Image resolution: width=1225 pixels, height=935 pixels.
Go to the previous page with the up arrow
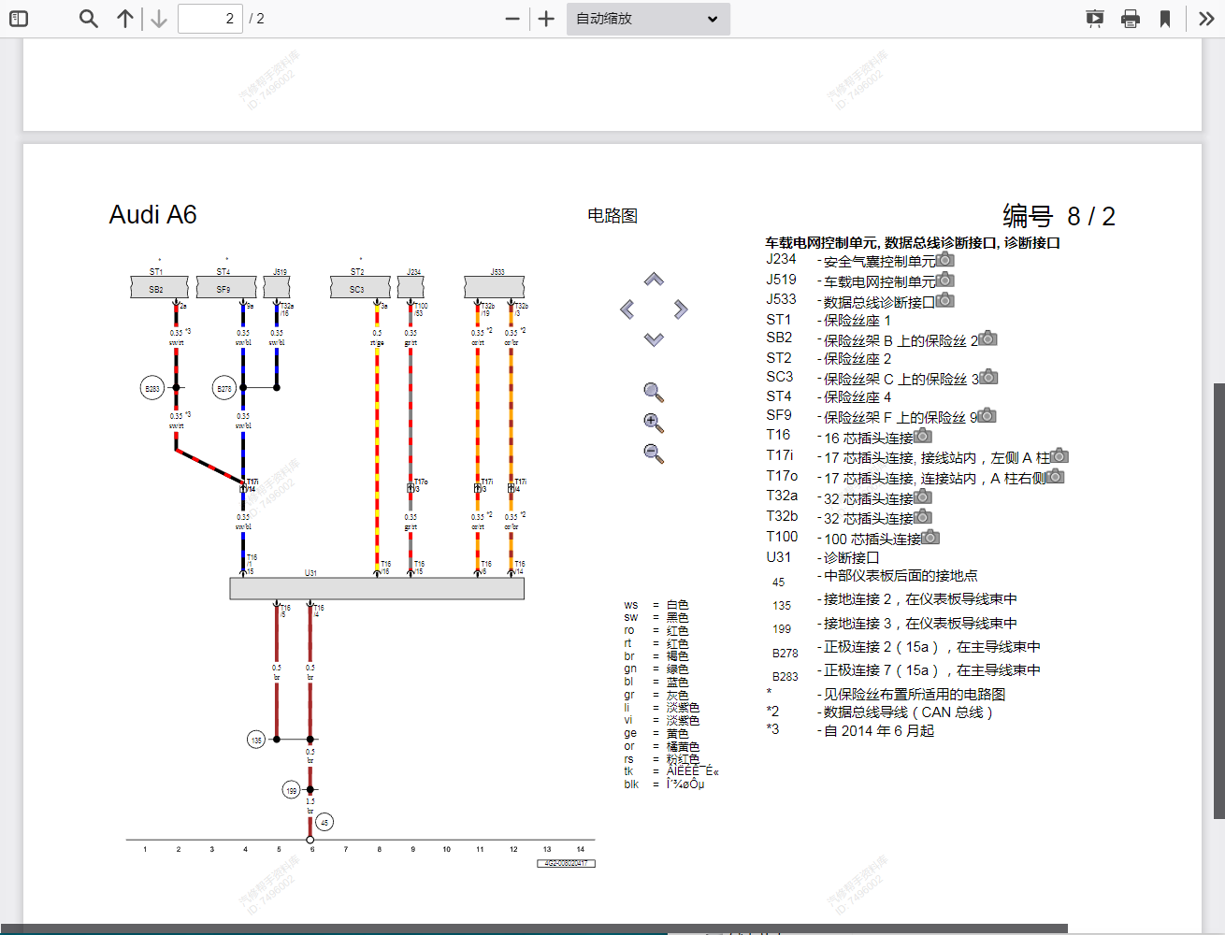[125, 18]
